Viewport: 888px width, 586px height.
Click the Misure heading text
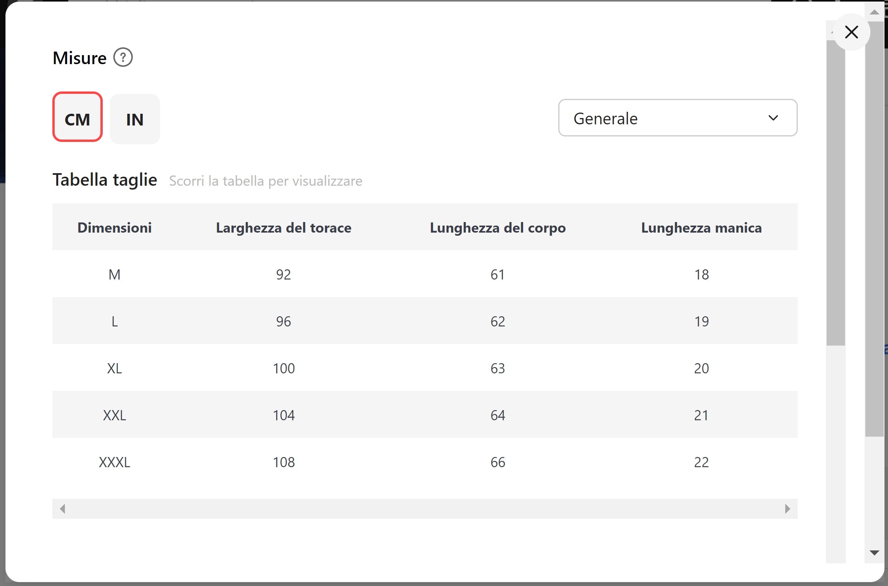pos(79,58)
